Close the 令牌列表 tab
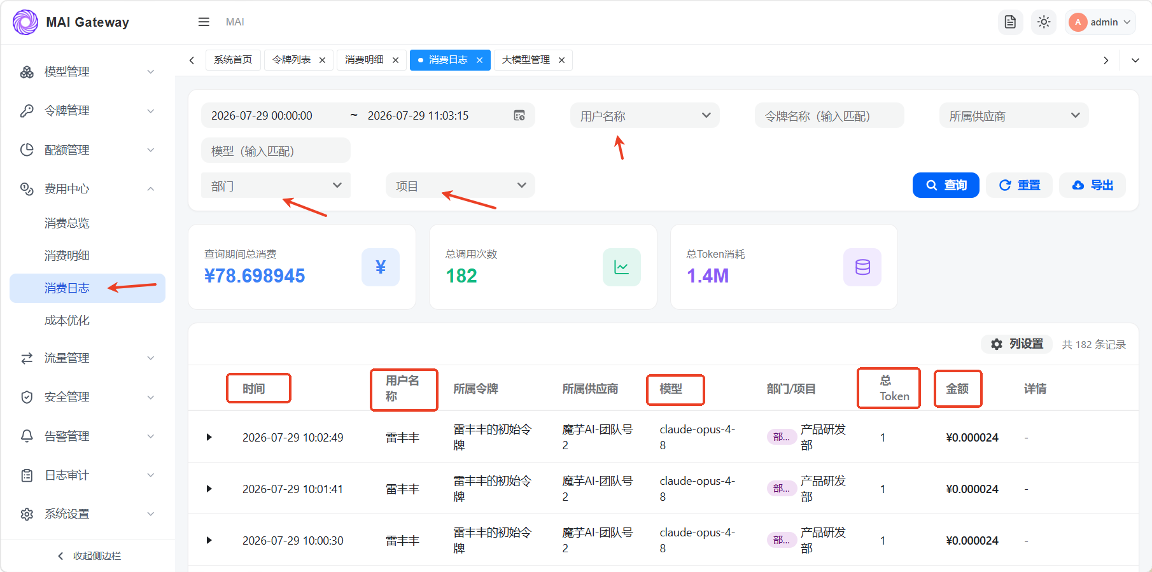 tap(322, 60)
